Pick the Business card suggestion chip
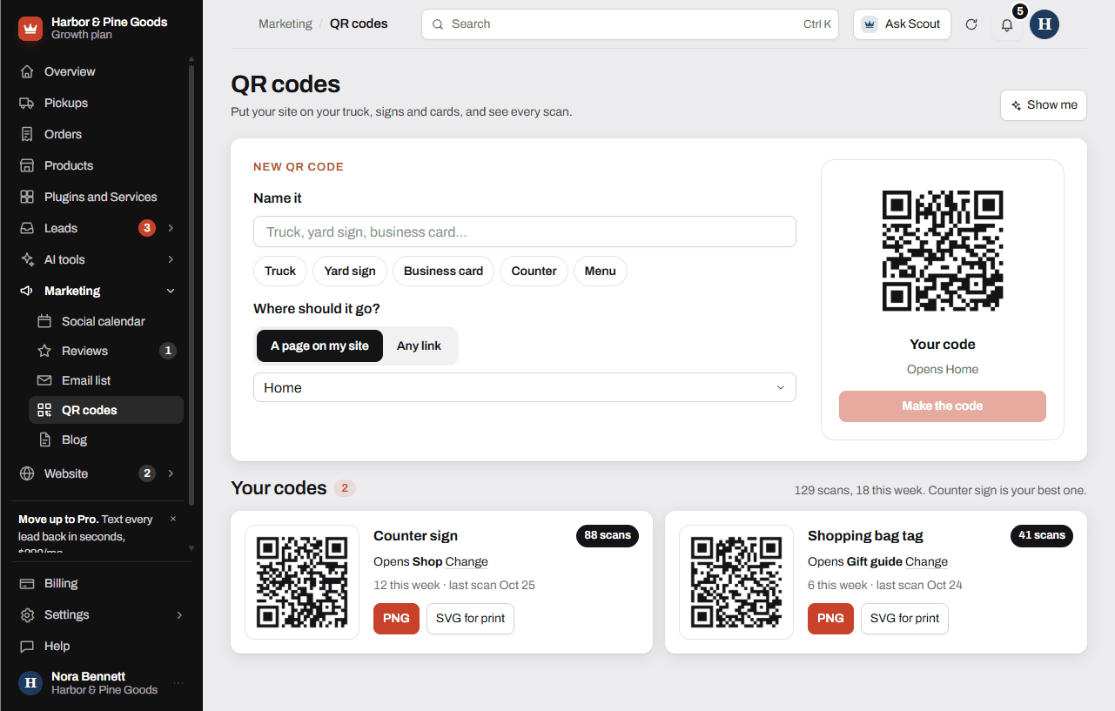The image size is (1115, 711). [x=443, y=271]
